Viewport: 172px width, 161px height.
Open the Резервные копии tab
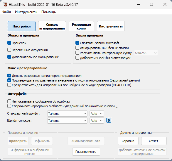[81, 26]
